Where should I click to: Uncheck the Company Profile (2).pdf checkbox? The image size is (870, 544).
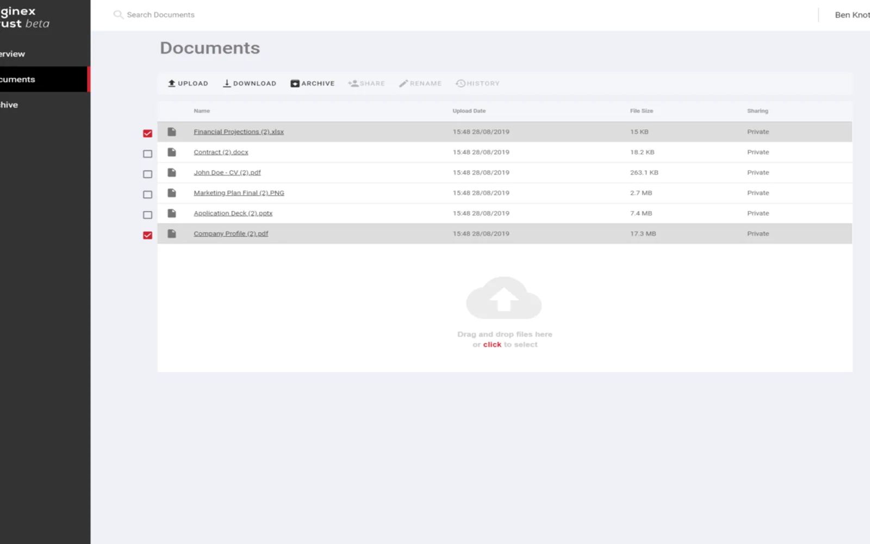[147, 235]
